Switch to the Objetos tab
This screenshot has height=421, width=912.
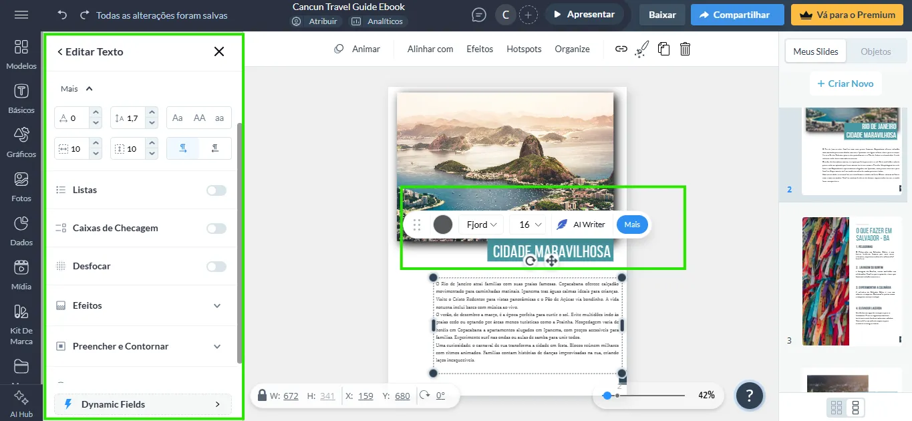[x=876, y=51]
